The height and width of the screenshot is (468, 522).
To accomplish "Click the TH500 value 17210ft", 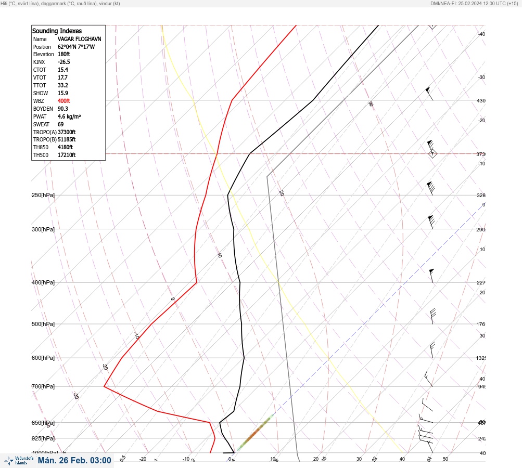I will pyautogui.click(x=67, y=155).
